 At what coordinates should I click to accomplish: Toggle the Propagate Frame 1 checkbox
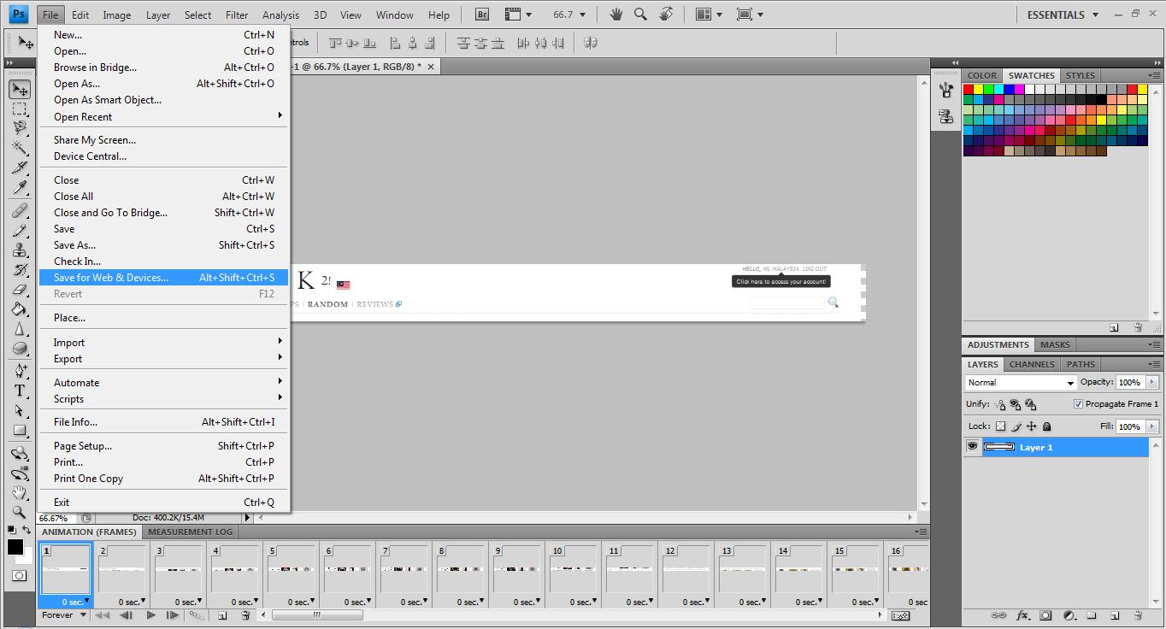tap(1078, 404)
